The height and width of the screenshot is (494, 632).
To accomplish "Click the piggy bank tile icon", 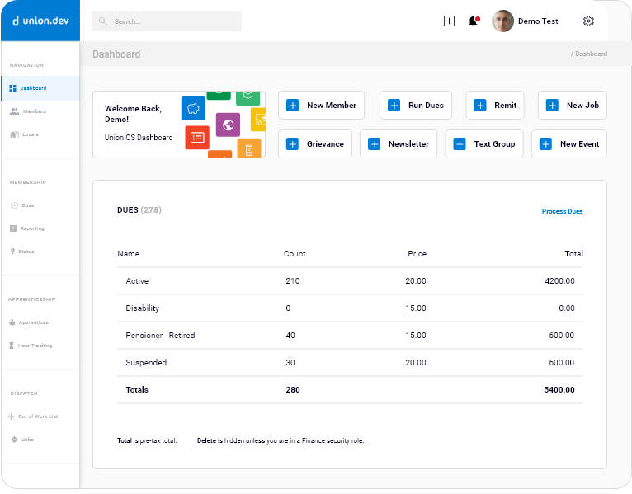I will (194, 108).
